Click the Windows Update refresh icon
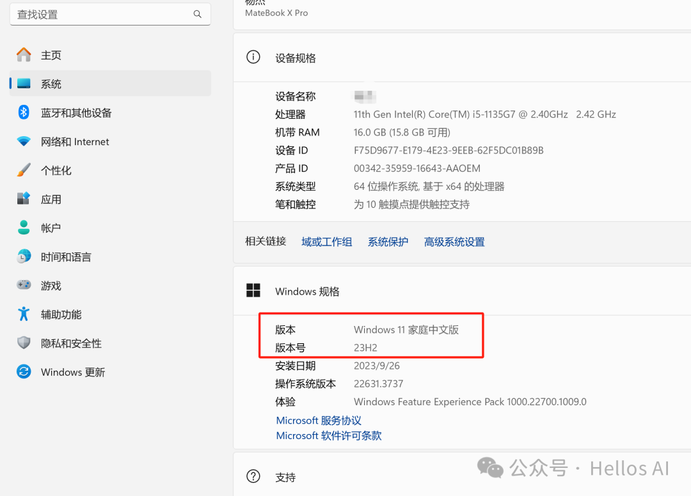This screenshot has height=496, width=691. pos(24,371)
